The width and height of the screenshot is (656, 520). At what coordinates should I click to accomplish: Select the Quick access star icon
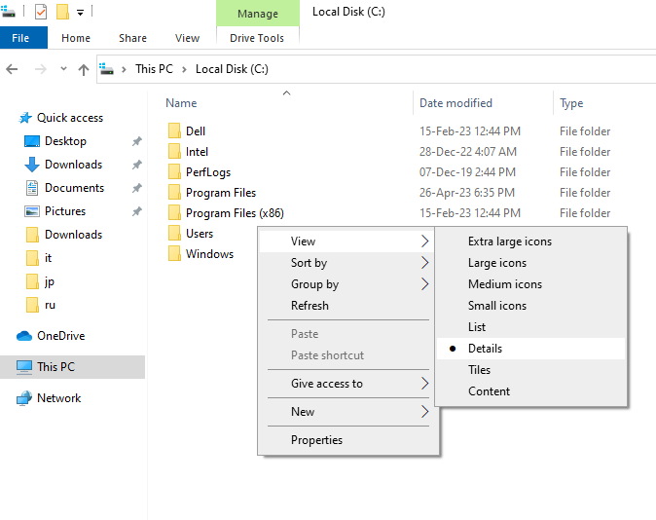[25, 118]
